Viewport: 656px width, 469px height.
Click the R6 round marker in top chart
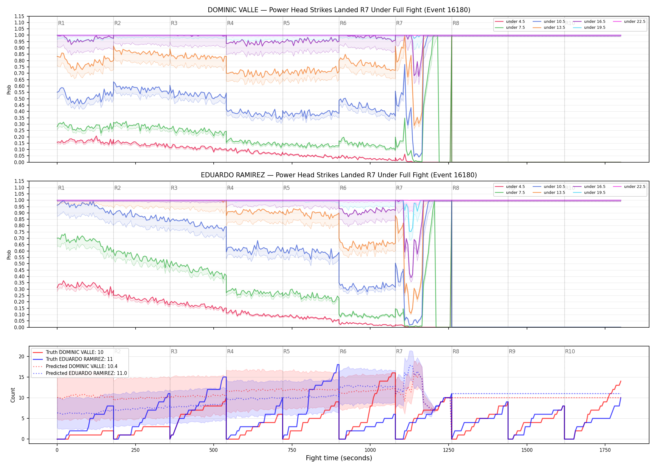343,23
